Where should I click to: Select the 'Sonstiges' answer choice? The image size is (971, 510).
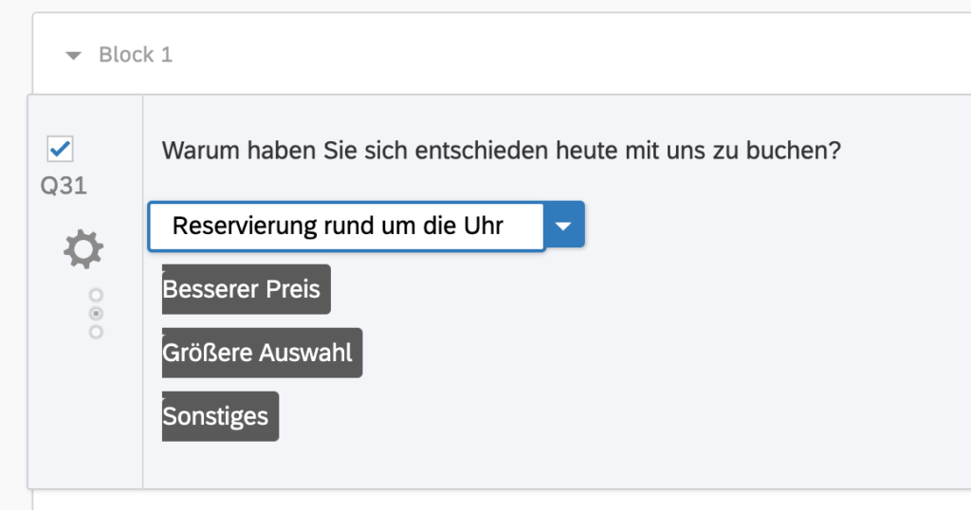click(x=220, y=416)
